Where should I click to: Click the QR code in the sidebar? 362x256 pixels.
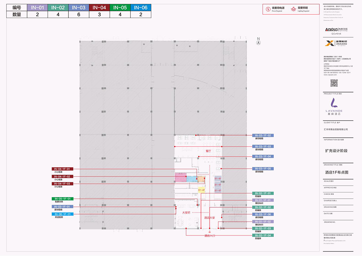[334, 83]
